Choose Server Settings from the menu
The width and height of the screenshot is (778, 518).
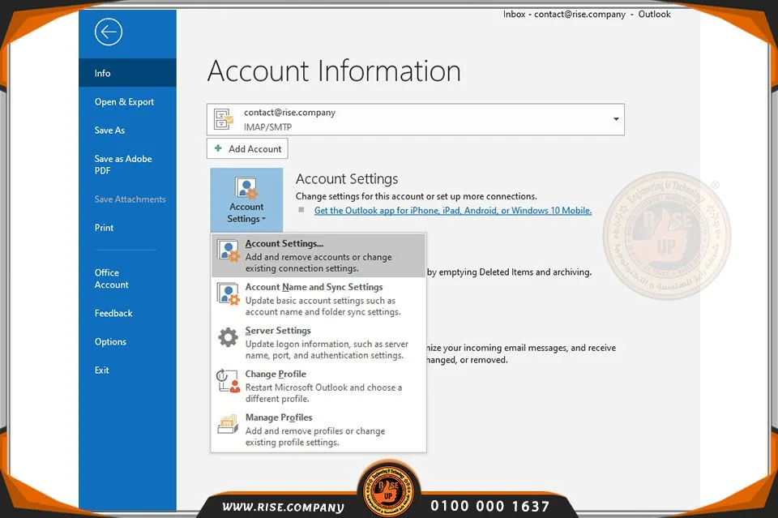[318, 342]
